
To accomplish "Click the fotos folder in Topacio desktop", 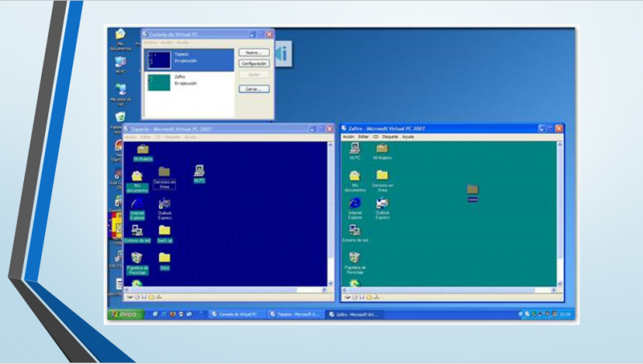I will (x=165, y=261).
